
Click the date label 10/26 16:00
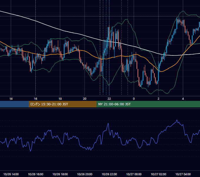(36, 174)
